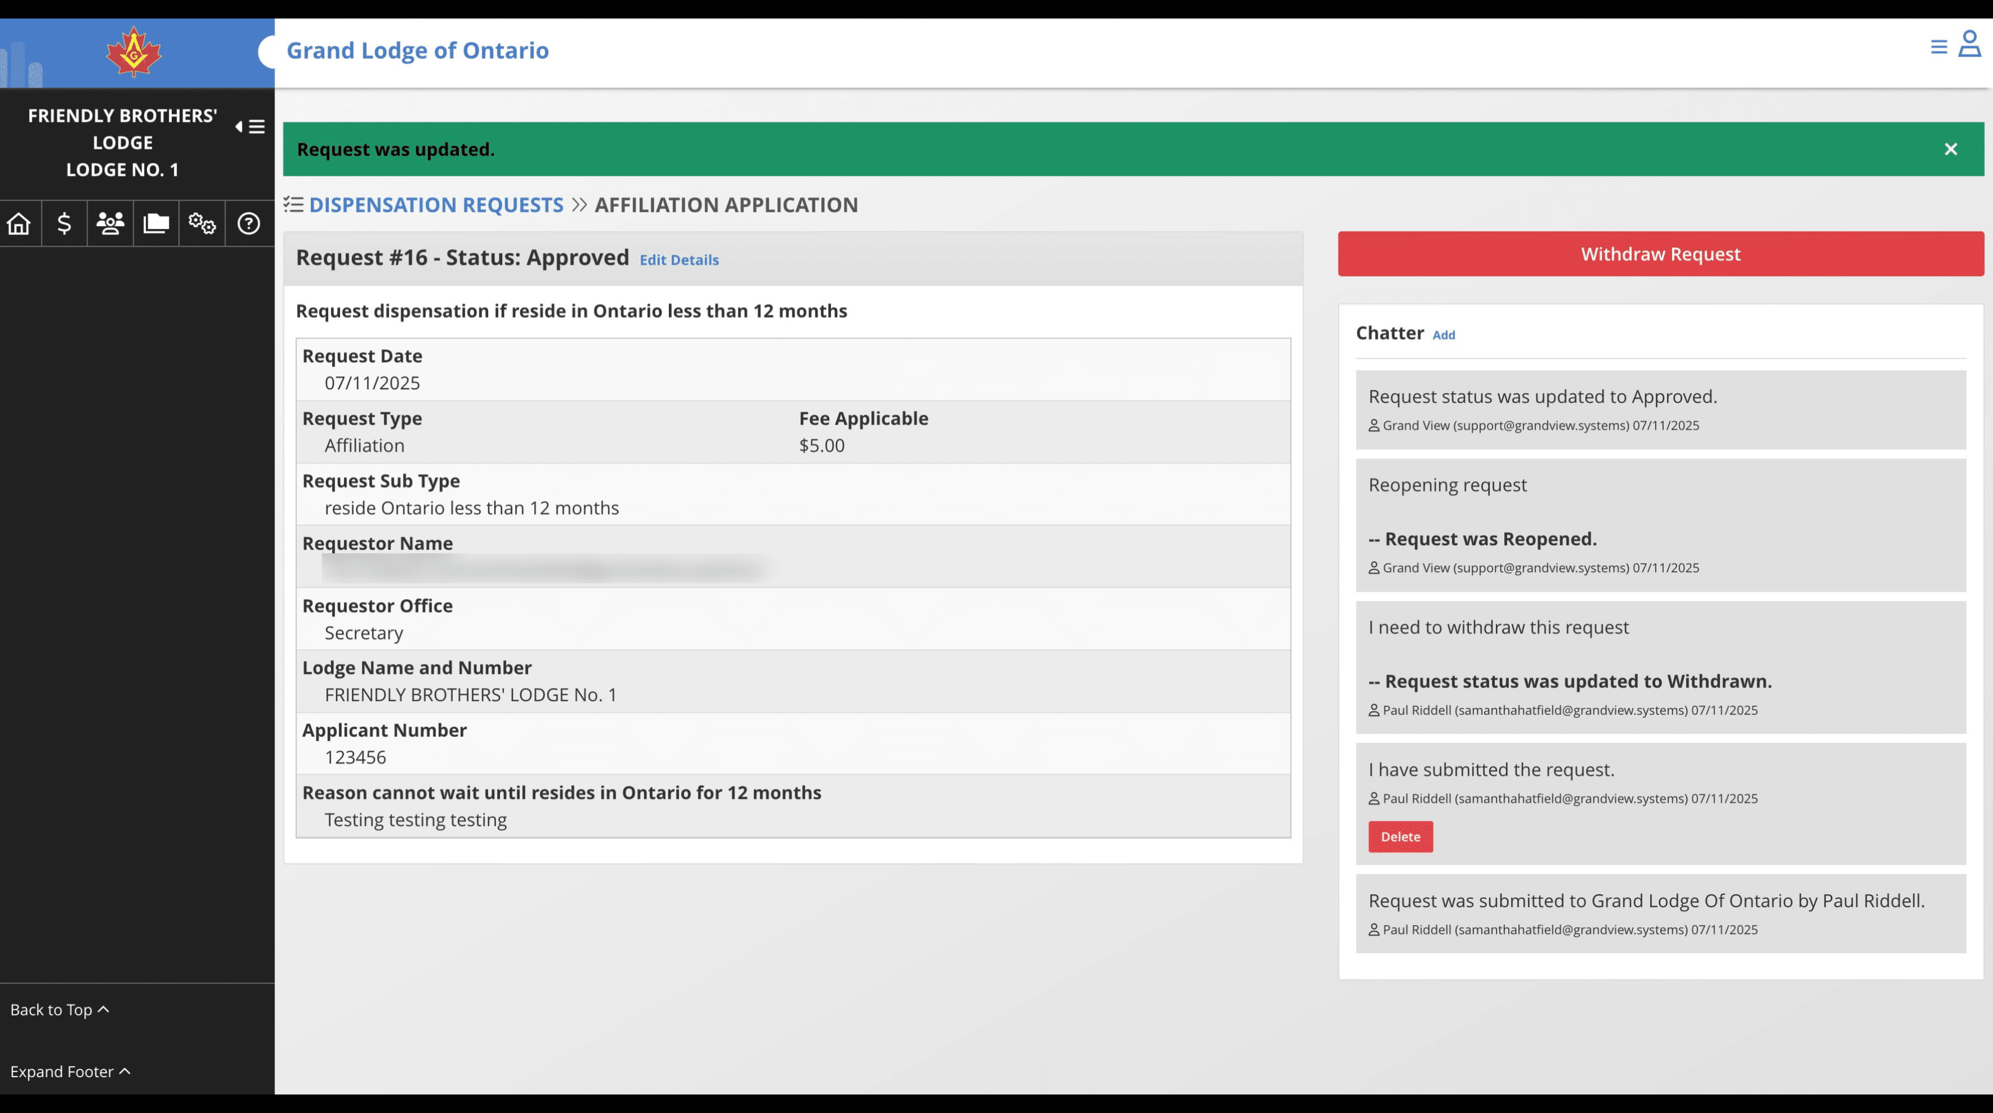
Task: Open the folder documents icon
Action: [155, 223]
